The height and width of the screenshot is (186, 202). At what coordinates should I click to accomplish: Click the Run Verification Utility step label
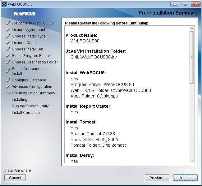coord(30,106)
